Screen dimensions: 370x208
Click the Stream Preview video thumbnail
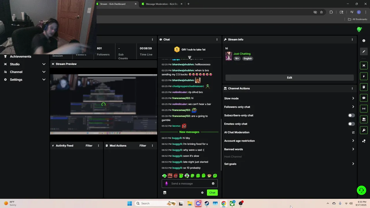[x=103, y=104]
